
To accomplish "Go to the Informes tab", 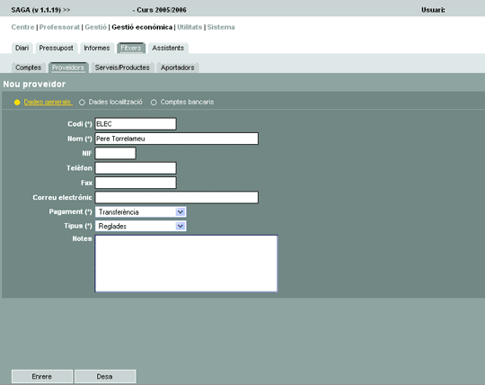I will pos(97,48).
